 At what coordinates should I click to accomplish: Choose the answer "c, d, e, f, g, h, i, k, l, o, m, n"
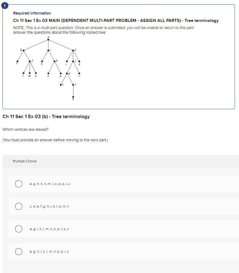(19, 206)
